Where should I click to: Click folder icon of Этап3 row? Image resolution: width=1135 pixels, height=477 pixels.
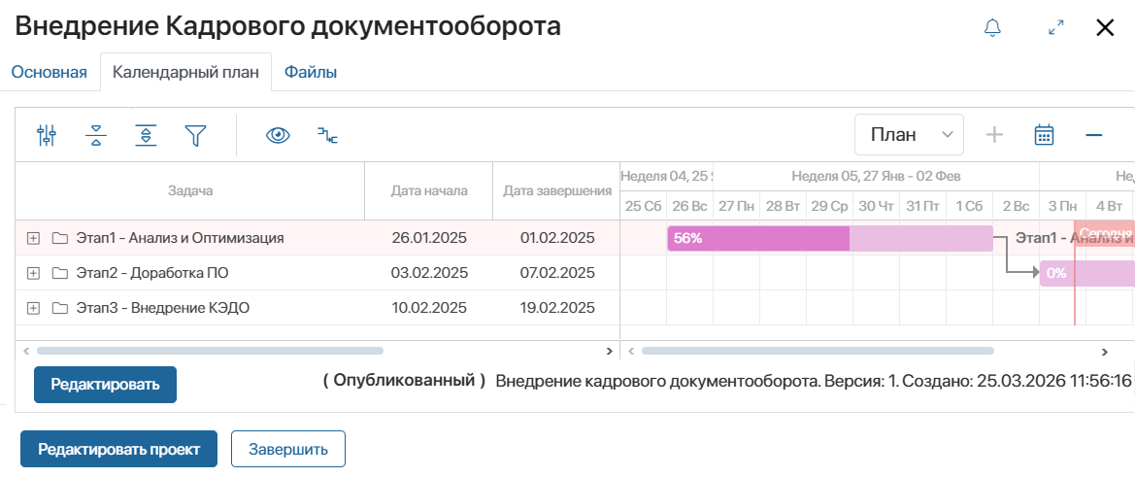pos(59,308)
